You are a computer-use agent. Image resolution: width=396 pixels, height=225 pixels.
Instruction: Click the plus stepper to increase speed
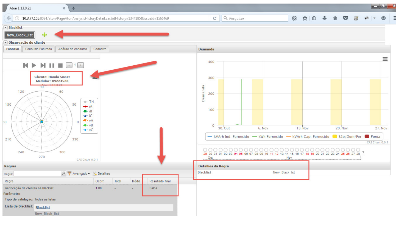point(80,65)
